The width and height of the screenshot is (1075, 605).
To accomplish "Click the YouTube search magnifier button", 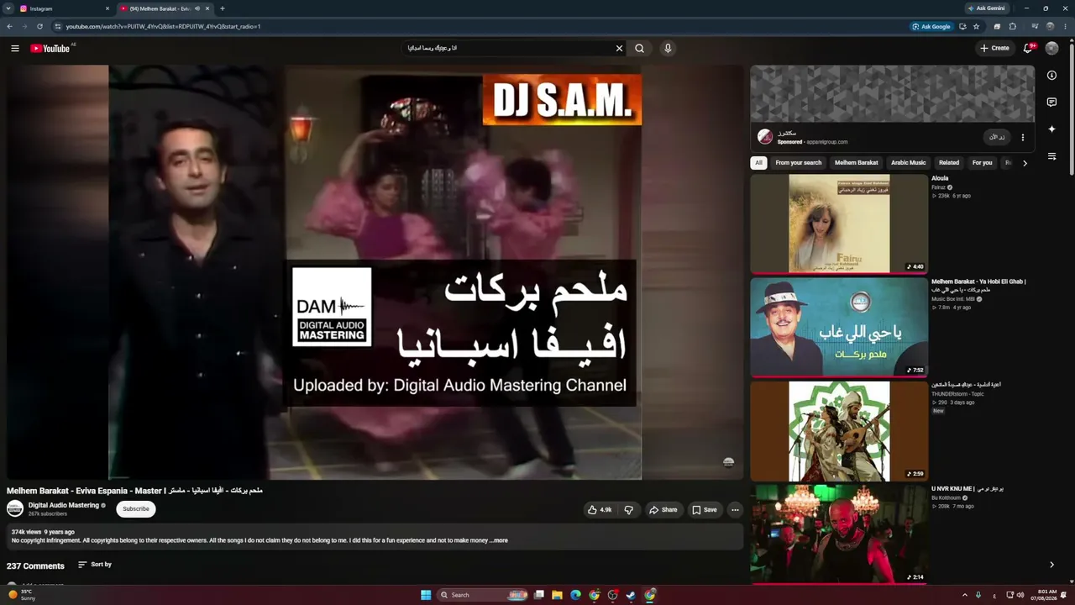I will pyautogui.click(x=639, y=48).
